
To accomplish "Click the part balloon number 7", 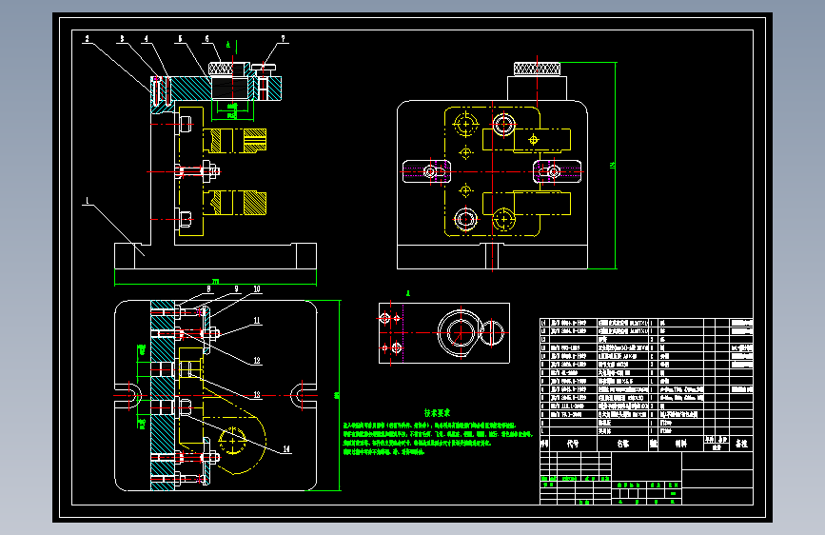I will point(283,38).
